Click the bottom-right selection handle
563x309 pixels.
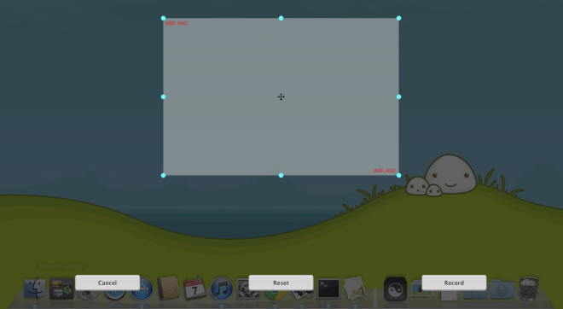coord(398,175)
